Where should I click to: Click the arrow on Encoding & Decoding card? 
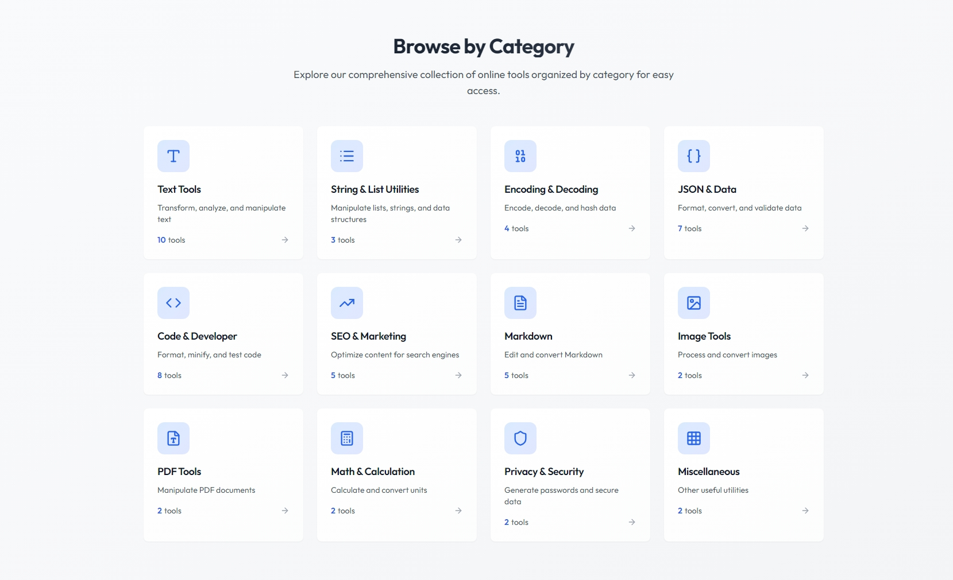632,228
